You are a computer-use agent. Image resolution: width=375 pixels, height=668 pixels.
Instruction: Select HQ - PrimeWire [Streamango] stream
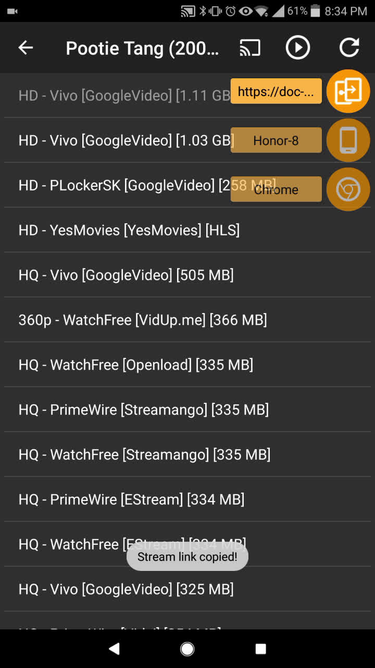coord(187,410)
